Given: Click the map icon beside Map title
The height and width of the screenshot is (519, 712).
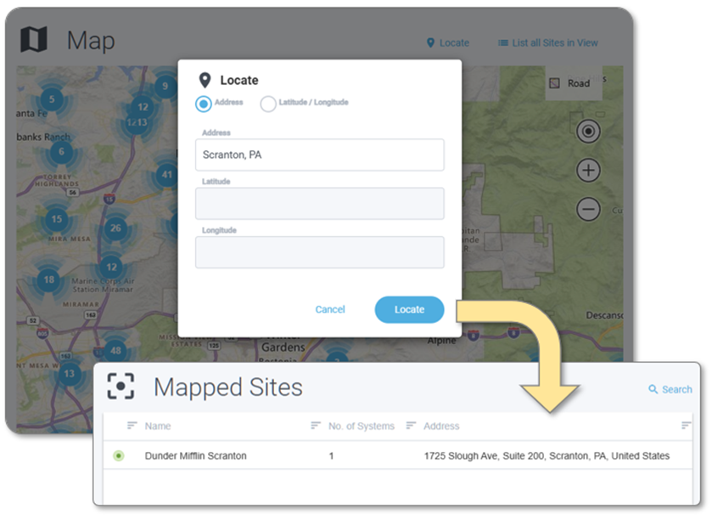Looking at the screenshot, I should coord(35,39).
